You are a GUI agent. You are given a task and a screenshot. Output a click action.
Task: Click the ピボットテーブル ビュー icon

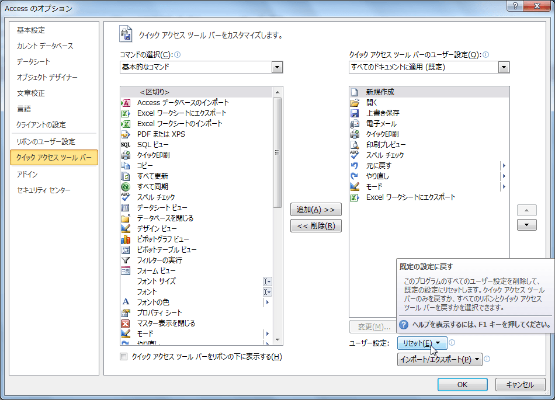(x=126, y=250)
